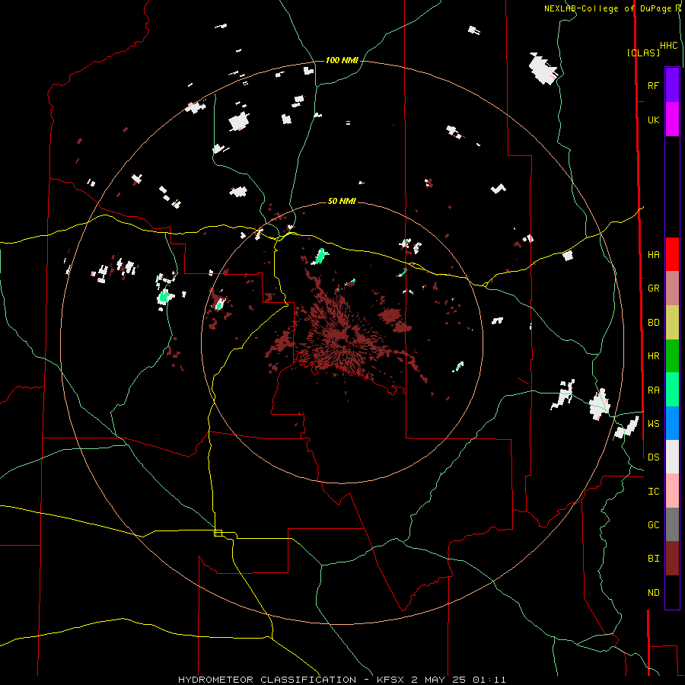Click the RF purple legend swatch
The image size is (685, 685).
click(x=672, y=85)
